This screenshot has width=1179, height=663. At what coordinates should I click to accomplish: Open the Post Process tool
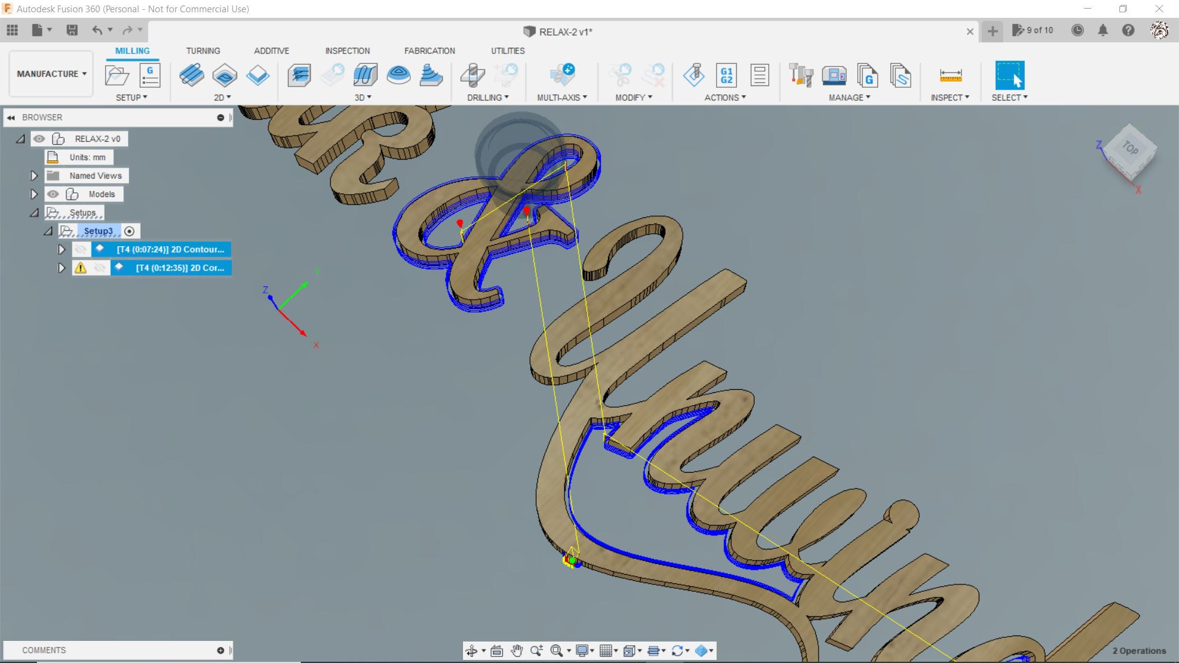726,75
